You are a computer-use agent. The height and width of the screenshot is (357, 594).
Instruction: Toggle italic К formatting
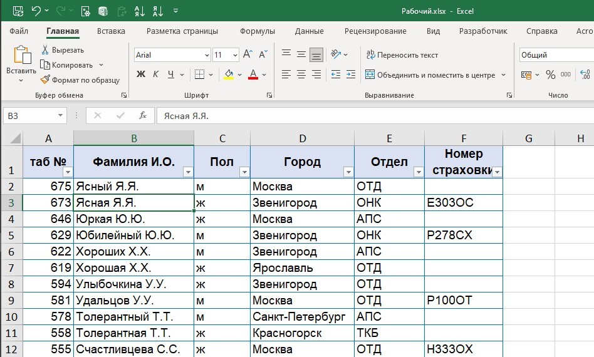pyautogui.click(x=155, y=74)
